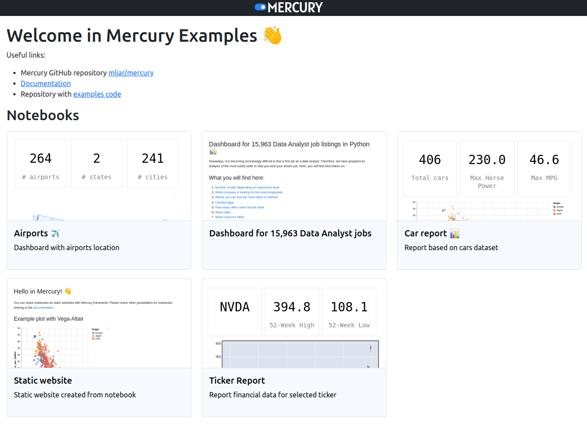Click the chart emoji in Data Analyst dashboard title
The width and height of the screenshot is (587, 424).
[x=213, y=151]
